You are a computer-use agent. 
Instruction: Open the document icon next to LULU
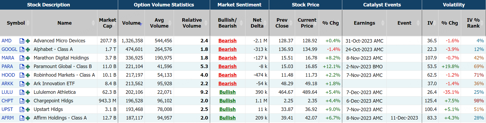22,92
